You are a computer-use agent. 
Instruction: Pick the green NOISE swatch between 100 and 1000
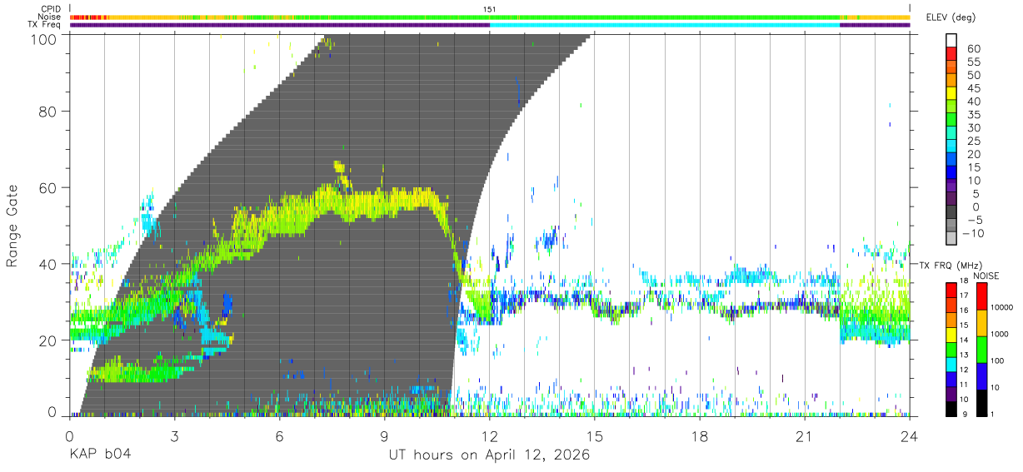(981, 349)
